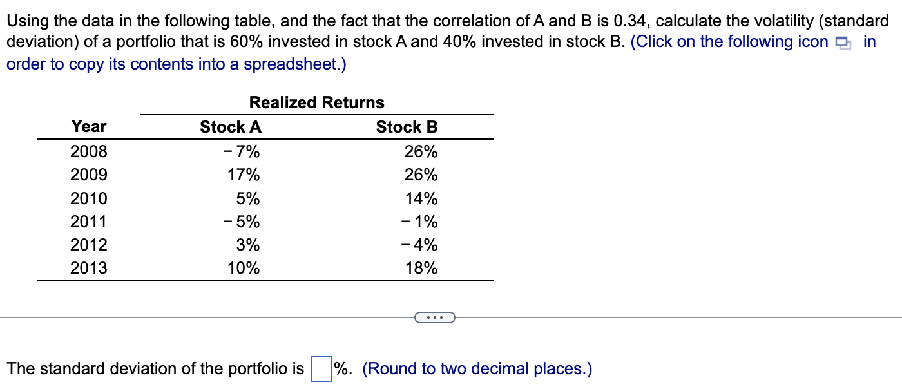Select the 'Round to two decimal places' text
Viewport: 902px width, 389px height.
(x=475, y=368)
